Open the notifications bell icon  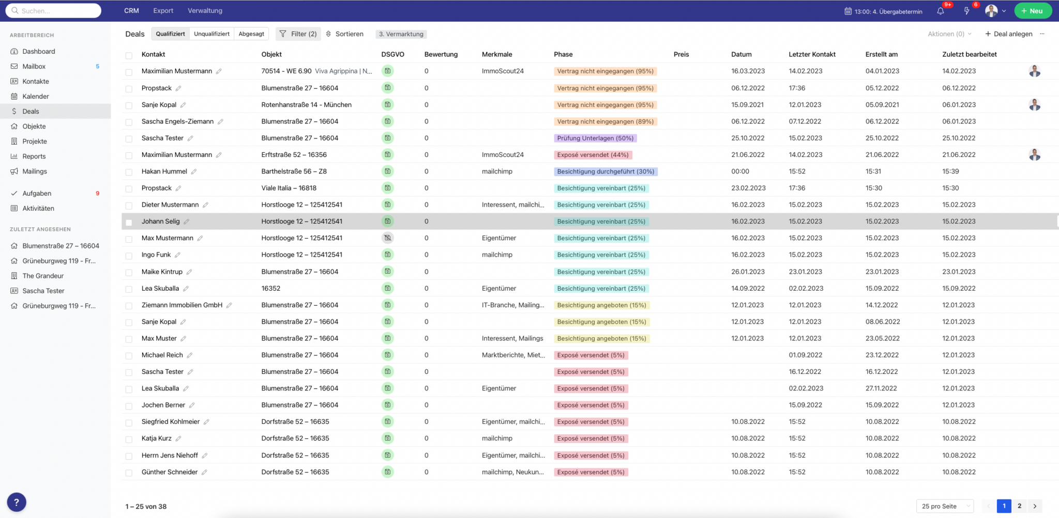tap(941, 11)
